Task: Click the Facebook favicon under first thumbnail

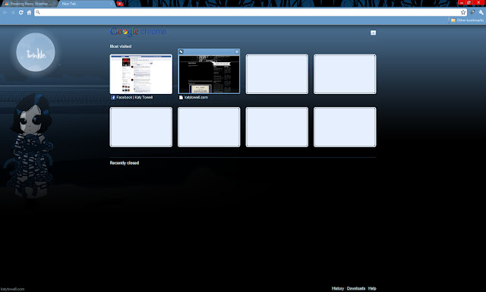Action: click(x=113, y=98)
